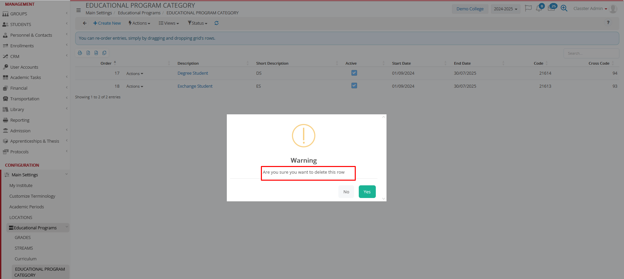
Task: Click the copy icon above the grid
Action: tap(104, 53)
